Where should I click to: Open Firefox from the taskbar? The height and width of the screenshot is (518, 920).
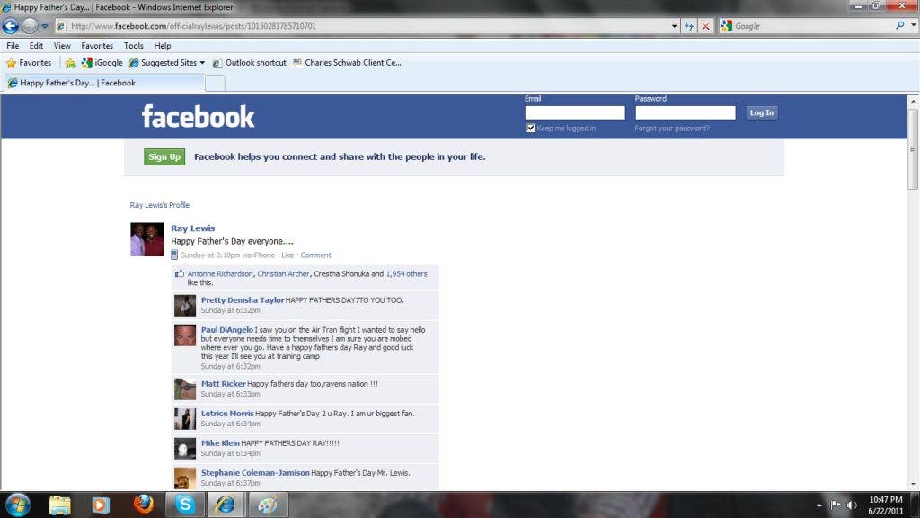pos(143,505)
